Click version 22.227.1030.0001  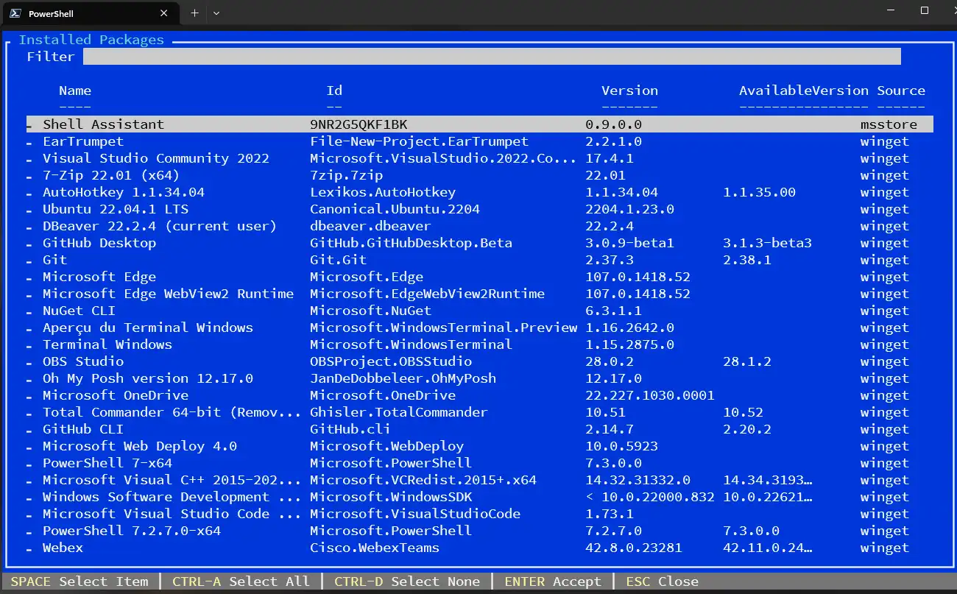click(x=650, y=395)
